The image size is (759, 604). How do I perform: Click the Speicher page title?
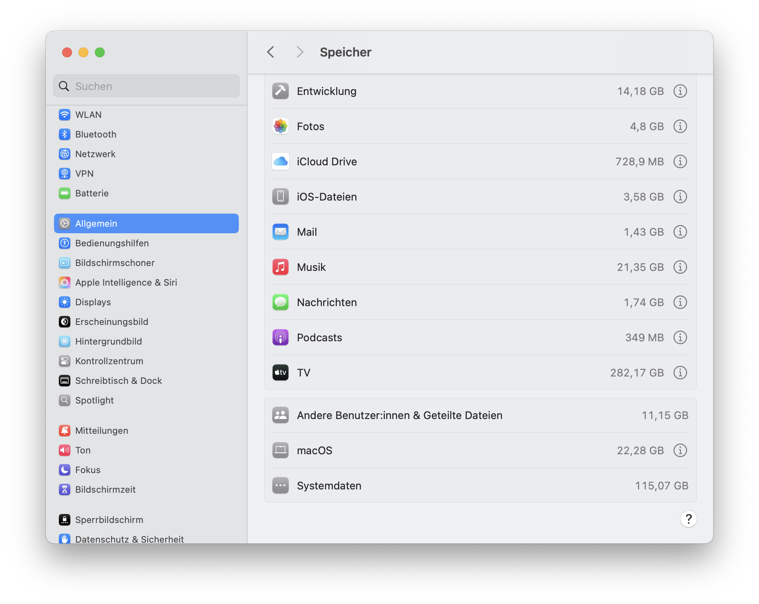pyautogui.click(x=346, y=52)
